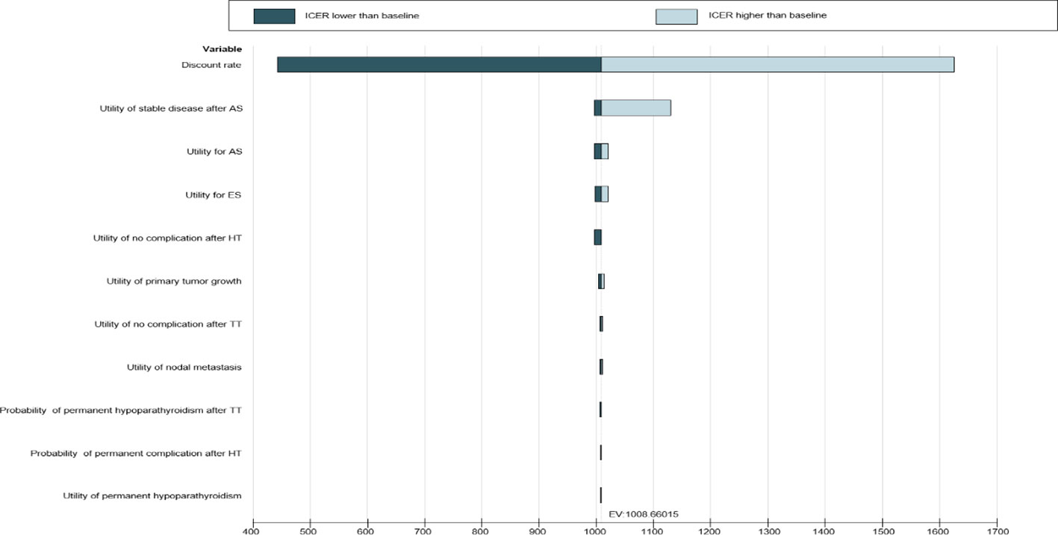
Task: Select 'Utility of primary tumor growth' label
Action: (174, 281)
